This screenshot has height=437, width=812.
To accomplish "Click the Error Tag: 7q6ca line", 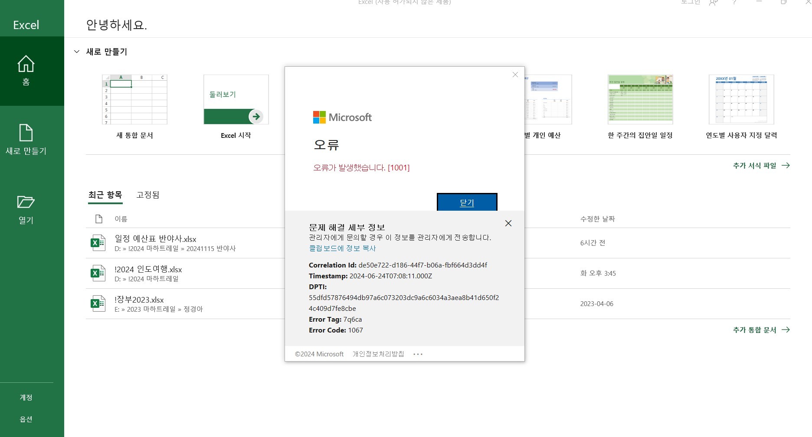I will (x=335, y=320).
